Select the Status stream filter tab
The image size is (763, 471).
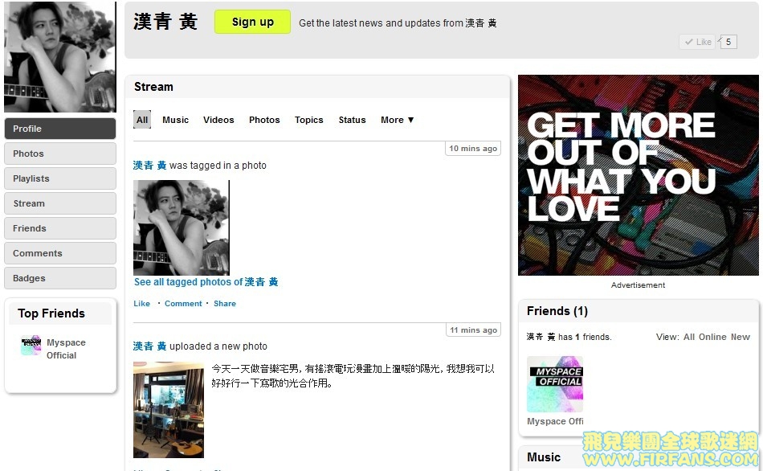pyautogui.click(x=352, y=120)
